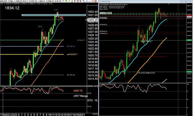This screenshot has width=193, height=116.
Task: Click the 1830.20 current price marker on left axis
Action: point(93,20)
